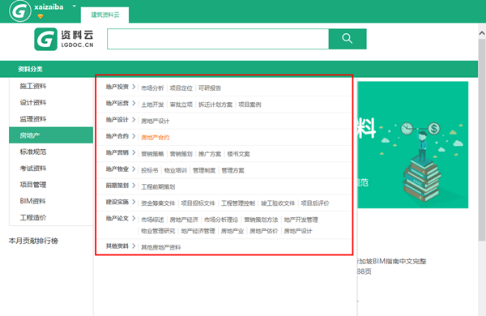486x316 pixels.
Task: Open the 物业培训 link
Action: [176, 170]
